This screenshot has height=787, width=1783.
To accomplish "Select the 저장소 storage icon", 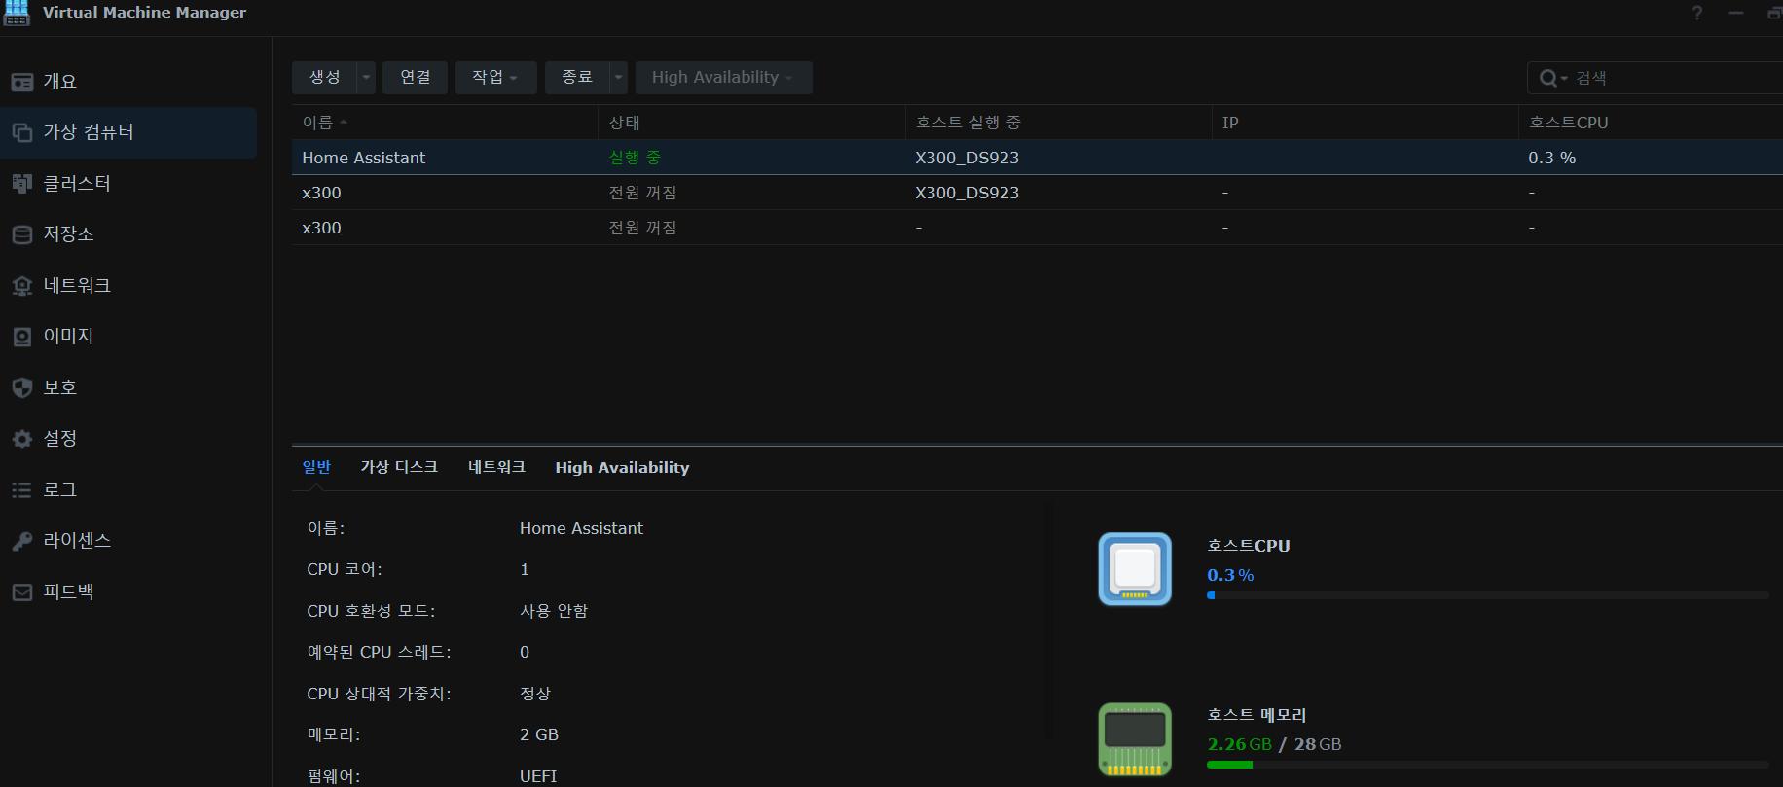I will point(21,234).
